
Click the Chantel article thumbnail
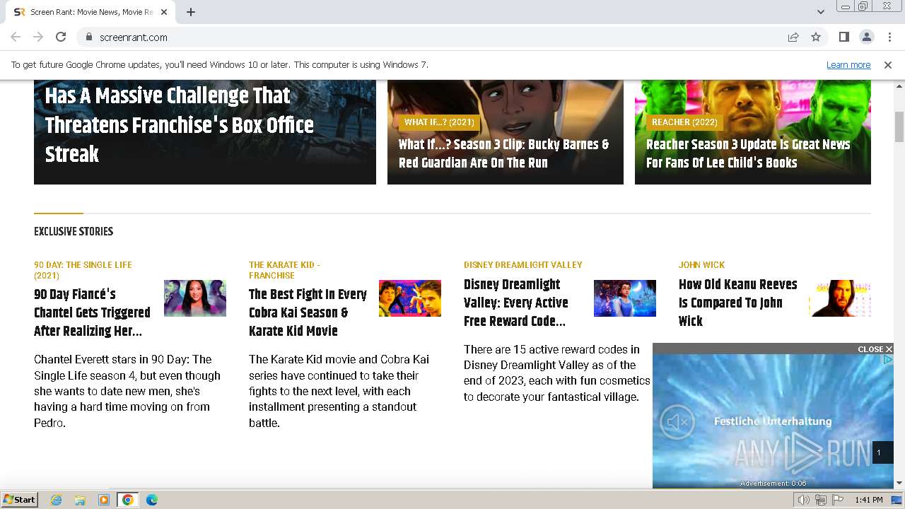(x=195, y=298)
